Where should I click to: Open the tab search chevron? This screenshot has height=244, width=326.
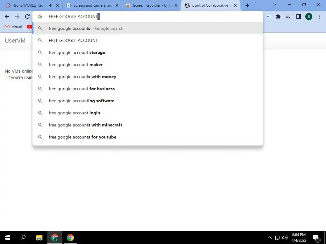[x=275, y=4]
